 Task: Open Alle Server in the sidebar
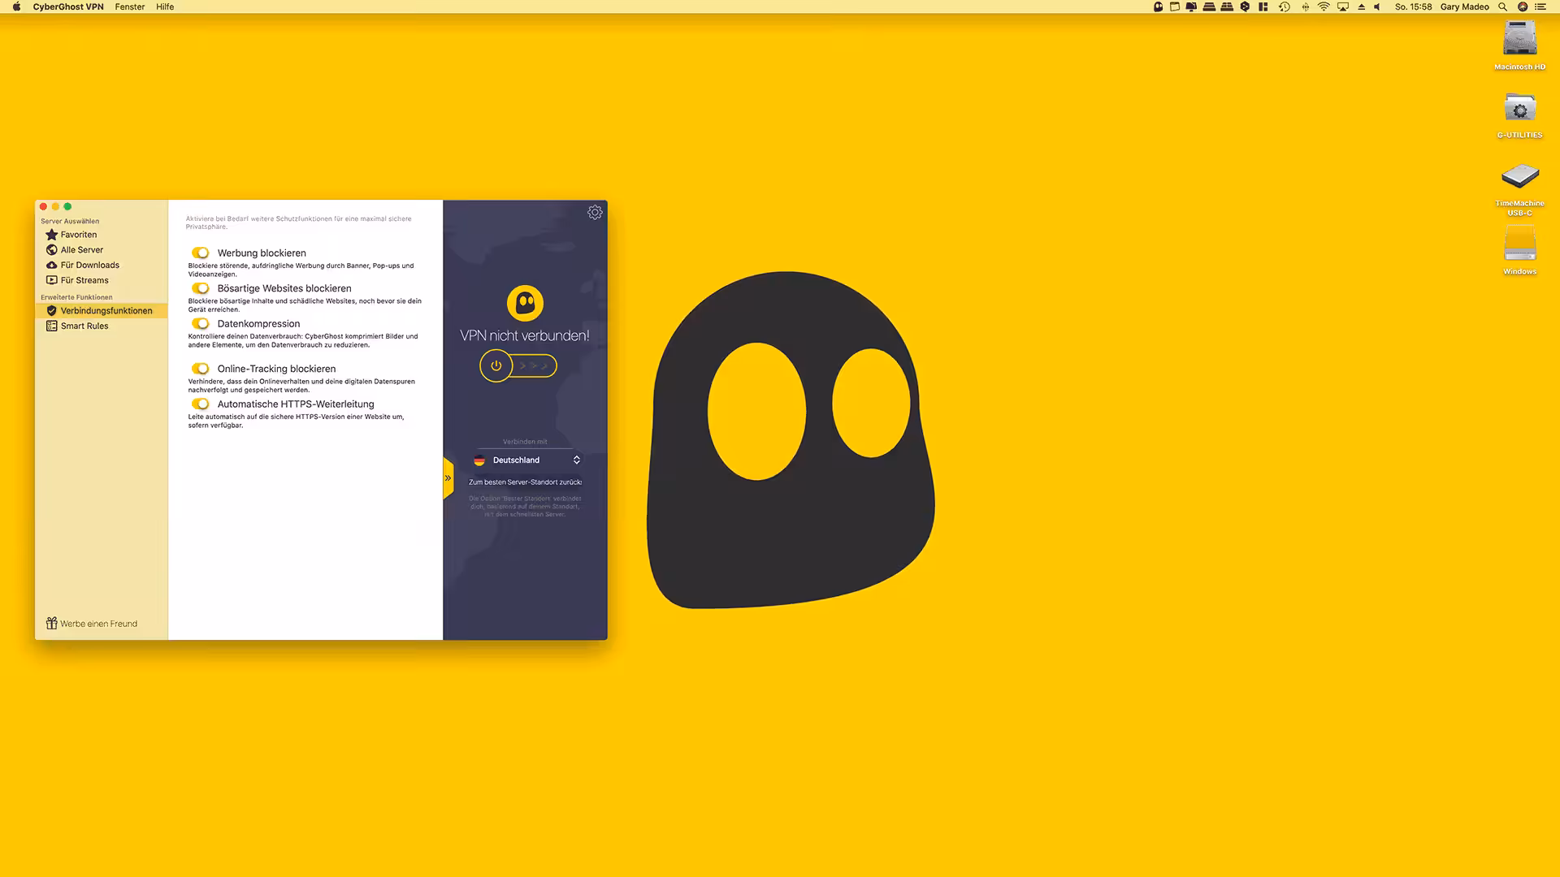[52, 249]
